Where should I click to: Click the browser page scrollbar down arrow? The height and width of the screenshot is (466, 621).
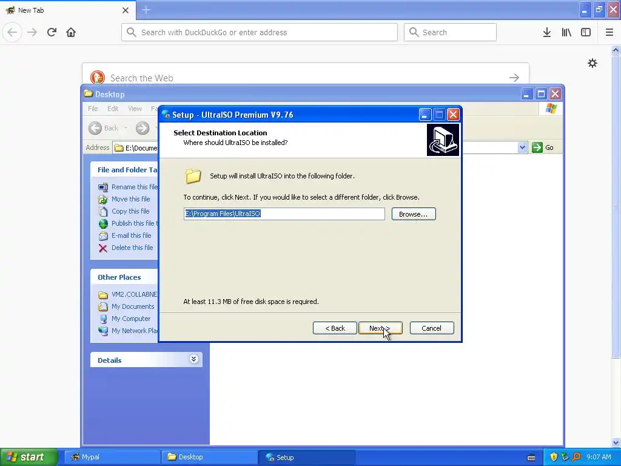[616, 442]
